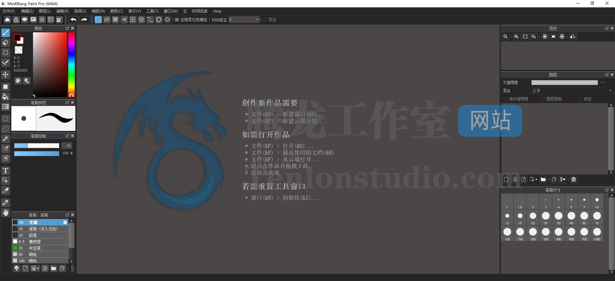Open the 混合 blend mode dropdown
This screenshot has width=615, height=281.
pyautogui.click(x=572, y=91)
